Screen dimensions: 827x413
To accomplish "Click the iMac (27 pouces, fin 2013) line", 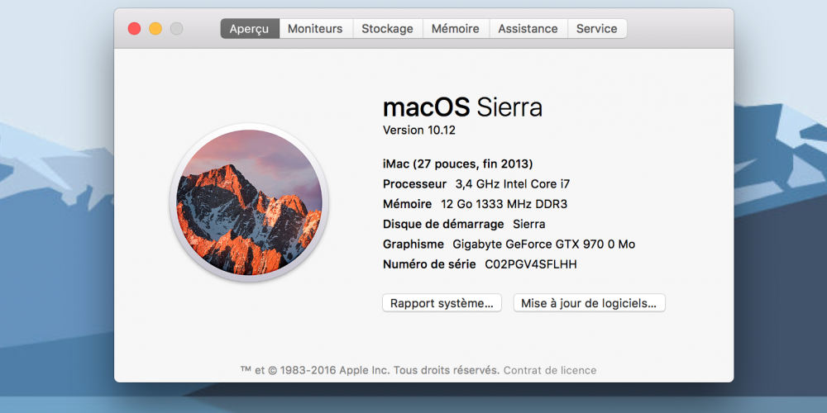I will [x=458, y=164].
